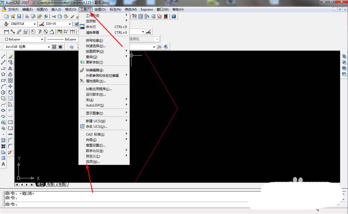
Task: Open the 随颜色 plot style dropdown
Action: click(144, 39)
